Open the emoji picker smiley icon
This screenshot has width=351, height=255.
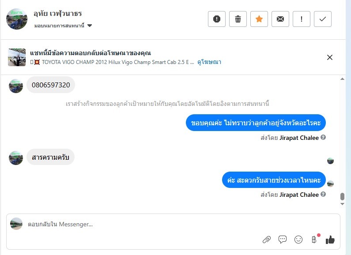click(298, 240)
